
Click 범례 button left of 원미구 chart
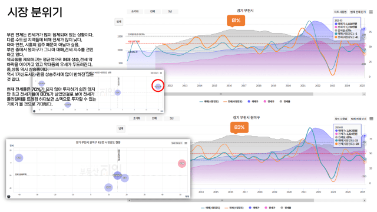[x=121, y=128]
